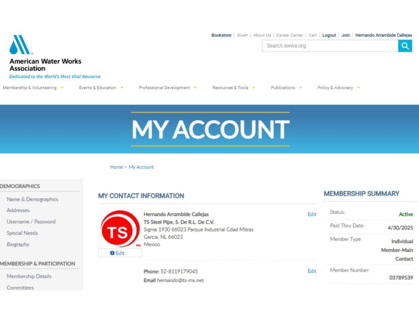
Task: Expand the Publications menu arrow
Action: click(300, 88)
